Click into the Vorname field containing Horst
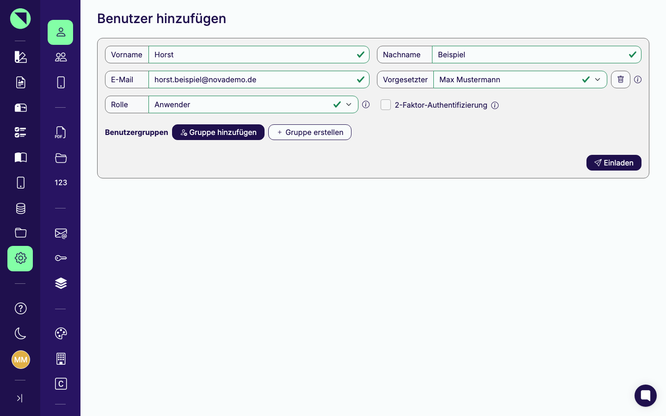Image resolution: width=666 pixels, height=416 pixels. [259, 55]
